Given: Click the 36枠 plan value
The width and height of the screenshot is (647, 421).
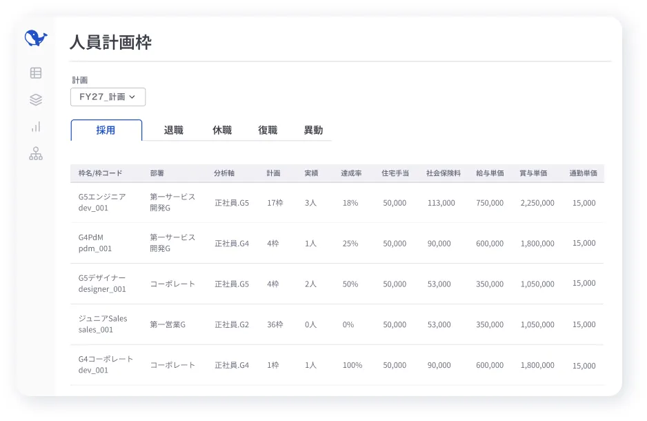Looking at the screenshot, I should pos(275,325).
